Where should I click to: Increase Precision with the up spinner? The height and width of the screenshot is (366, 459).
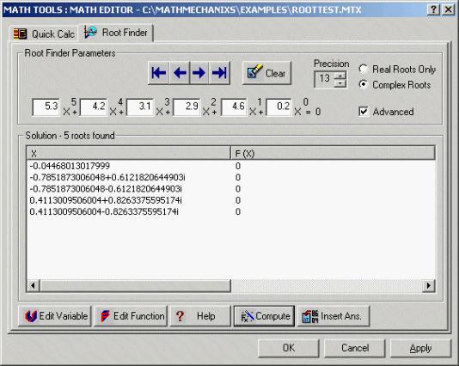tap(340, 76)
